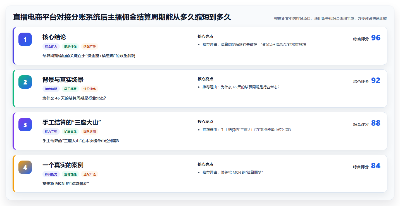Select the 综合能力 tag in 核心结论 card

pos(51,47)
